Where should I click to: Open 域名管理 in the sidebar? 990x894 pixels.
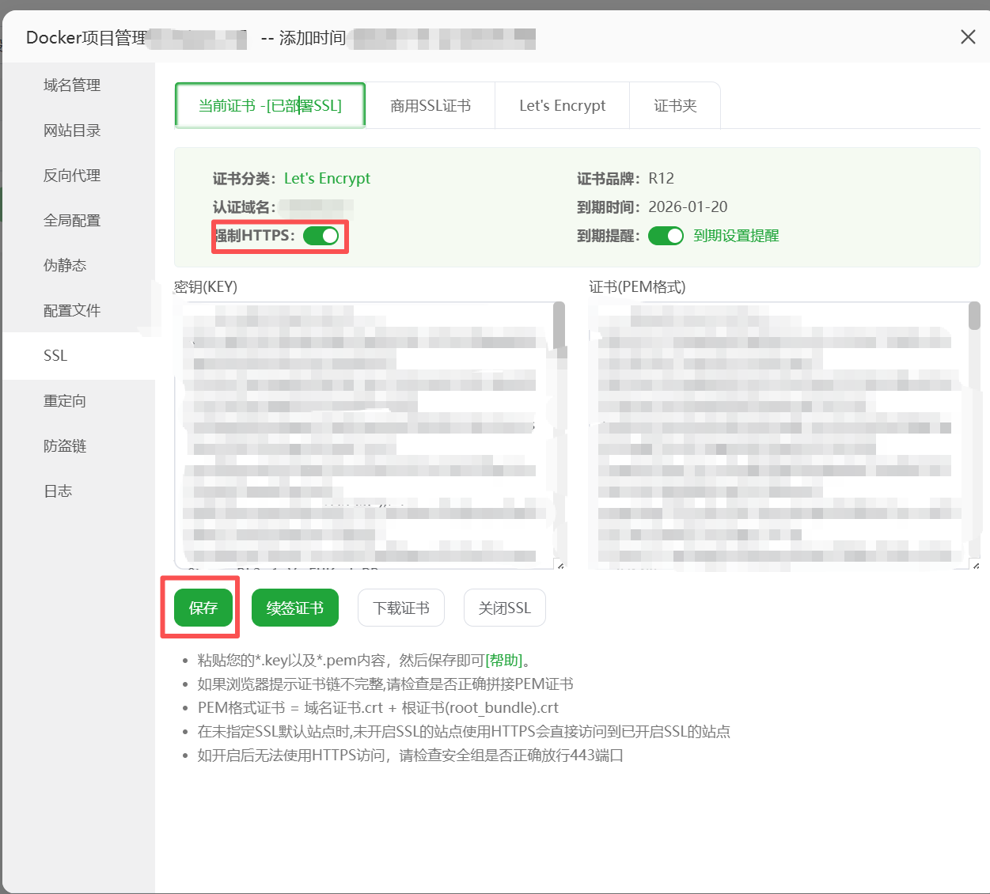72,85
